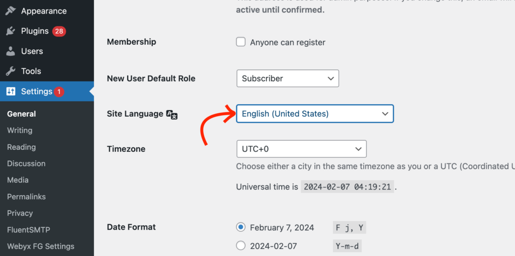Choose the 2024-02-07 date format radio

coord(241,245)
